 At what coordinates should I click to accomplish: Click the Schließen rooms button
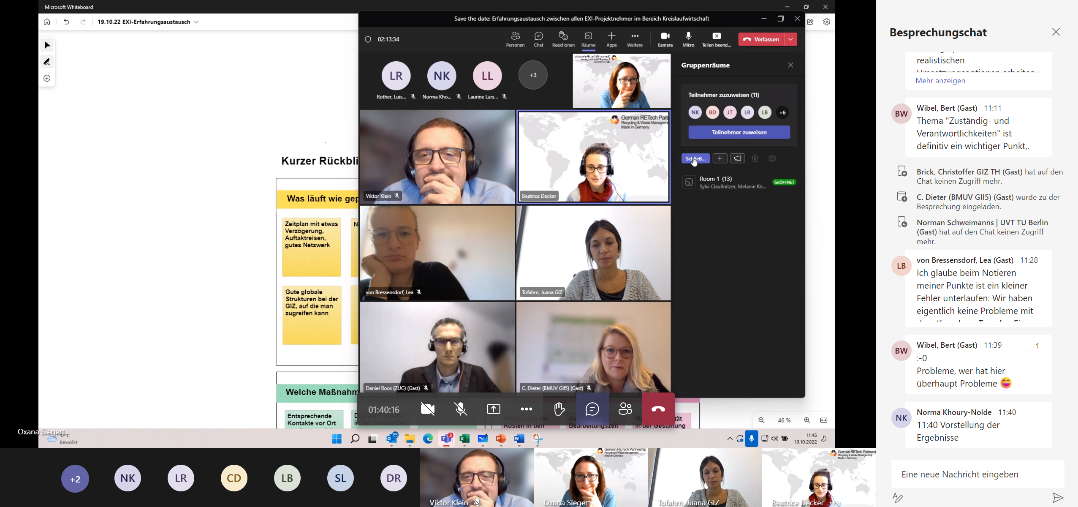(695, 158)
